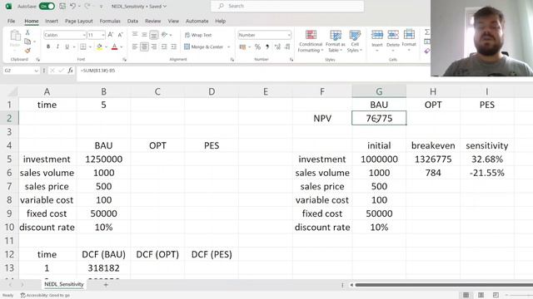The height and width of the screenshot is (299, 533).
Task: Select Middle Align icon
Action: [x=144, y=35]
